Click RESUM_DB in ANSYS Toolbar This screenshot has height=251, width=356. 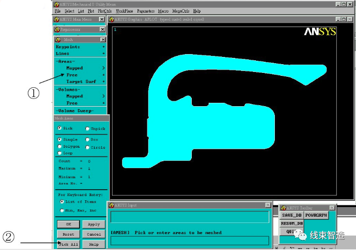[292, 223]
